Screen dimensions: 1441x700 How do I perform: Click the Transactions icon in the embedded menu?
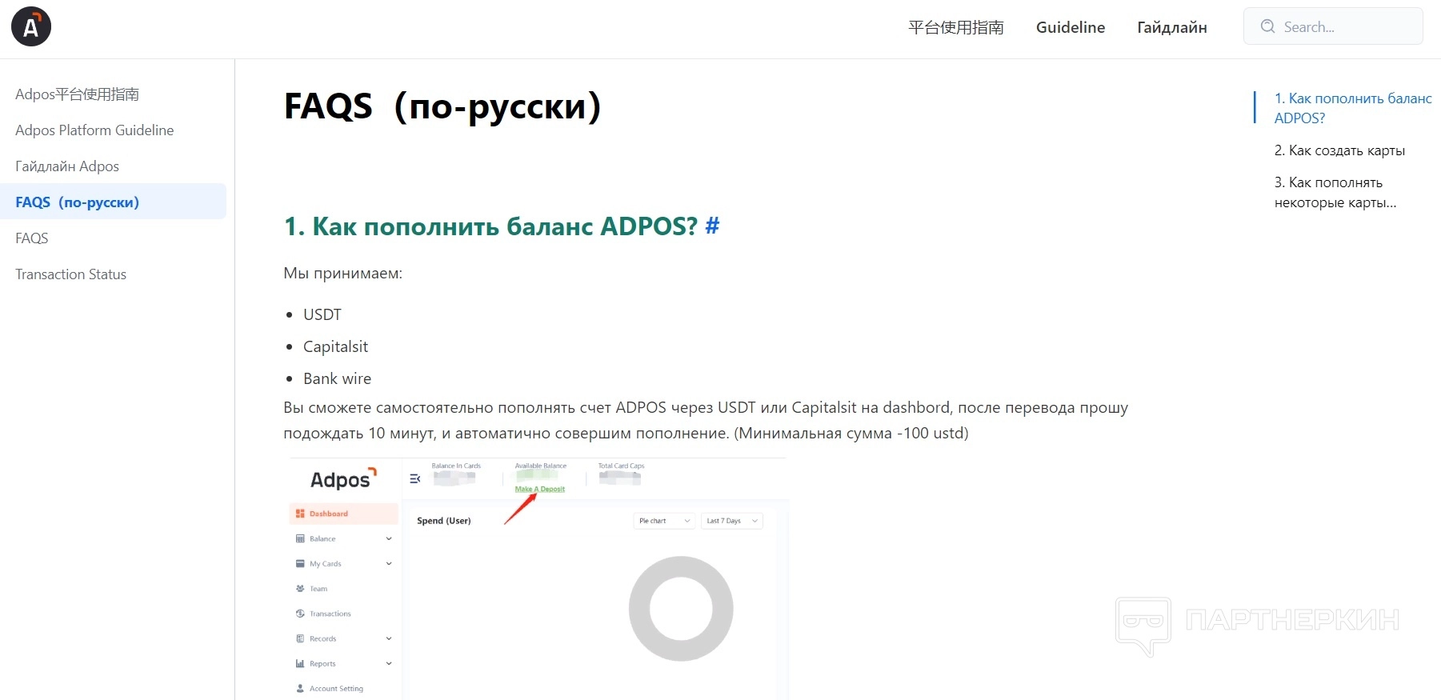300,614
